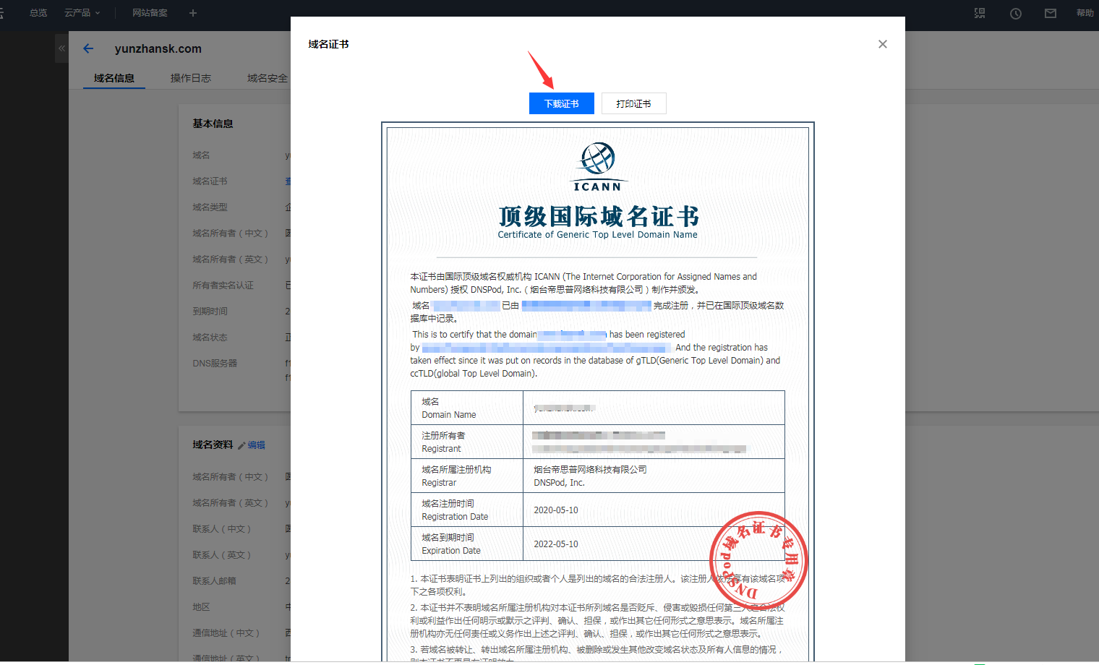The height and width of the screenshot is (665, 1099).
Task: Click the back arrow beside yunzhansk.com
Action: (x=88, y=48)
